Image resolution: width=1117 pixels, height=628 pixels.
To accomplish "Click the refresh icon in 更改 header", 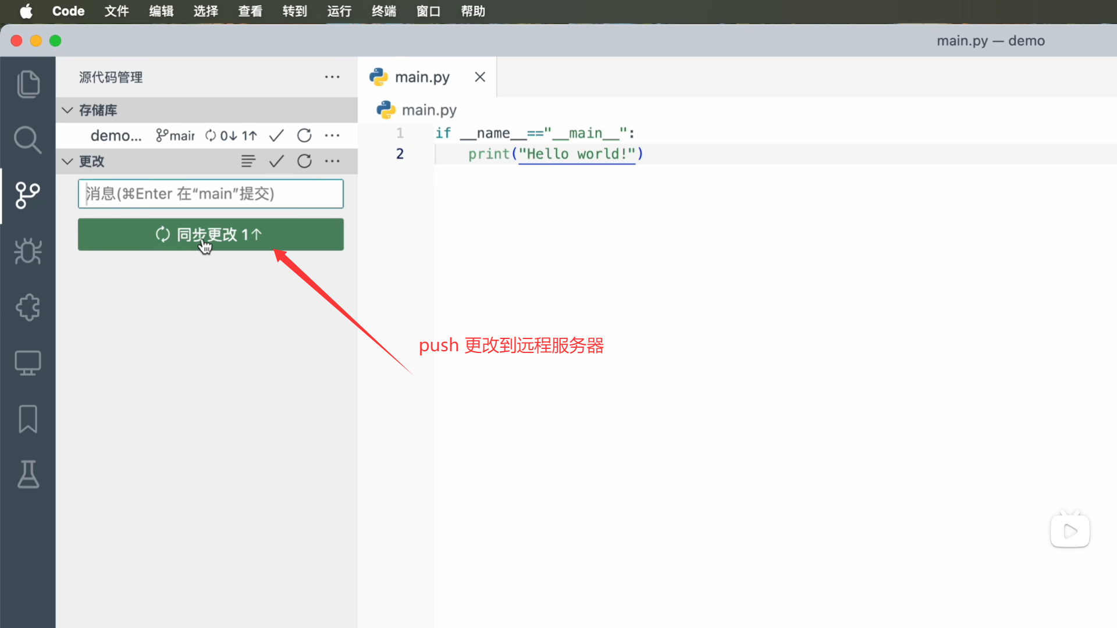I will click(304, 161).
